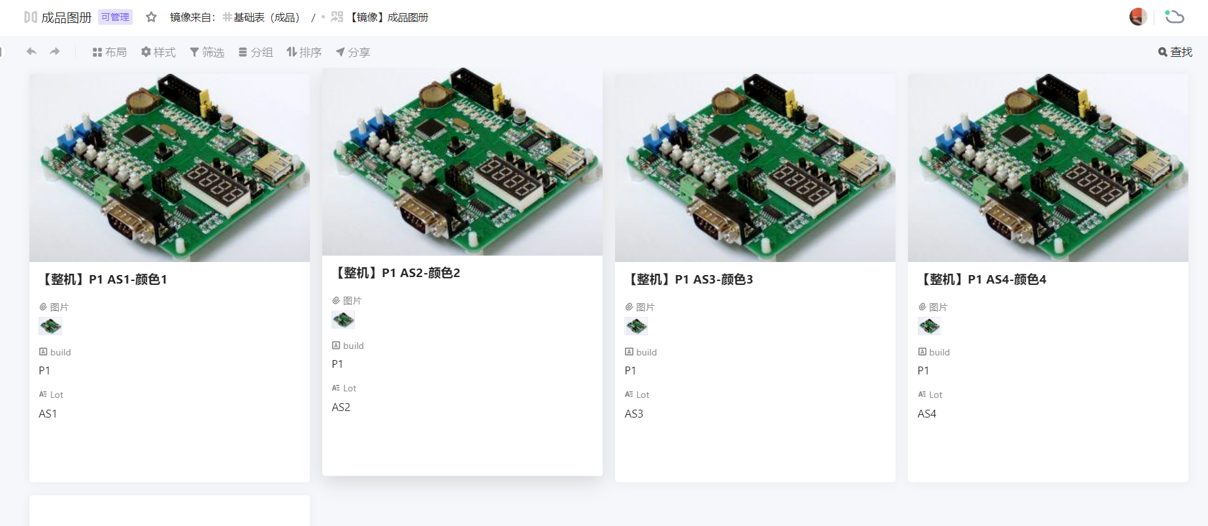Viewport: 1208px width, 526px height.
Task: Open the P1 AS1-颜色1 card cover image
Action: (169, 167)
